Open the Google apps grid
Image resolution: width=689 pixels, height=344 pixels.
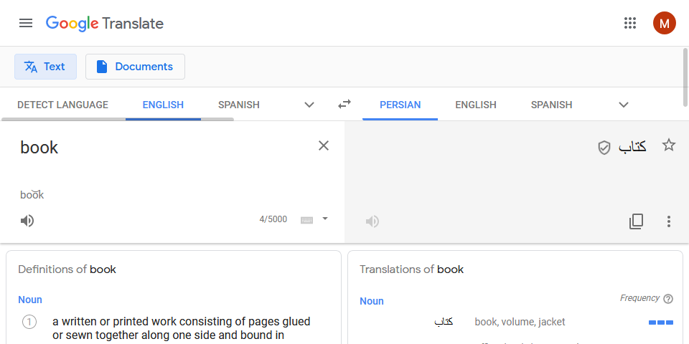[630, 23]
